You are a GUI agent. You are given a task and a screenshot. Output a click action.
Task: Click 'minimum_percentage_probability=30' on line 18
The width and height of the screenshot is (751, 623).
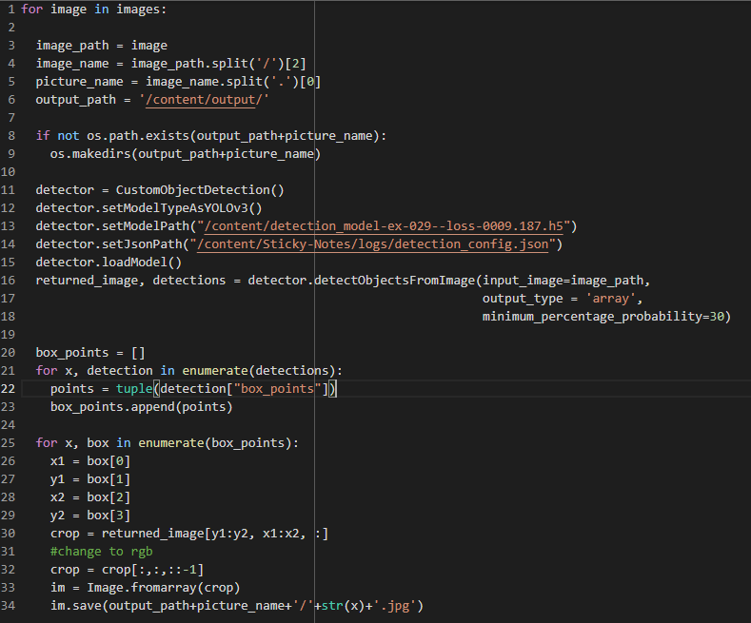(603, 317)
